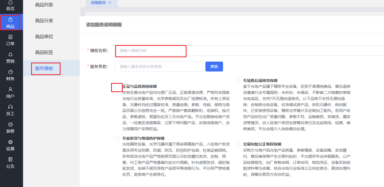
Task: Click the 公告 label in the sidebar
Action: [10, 166]
